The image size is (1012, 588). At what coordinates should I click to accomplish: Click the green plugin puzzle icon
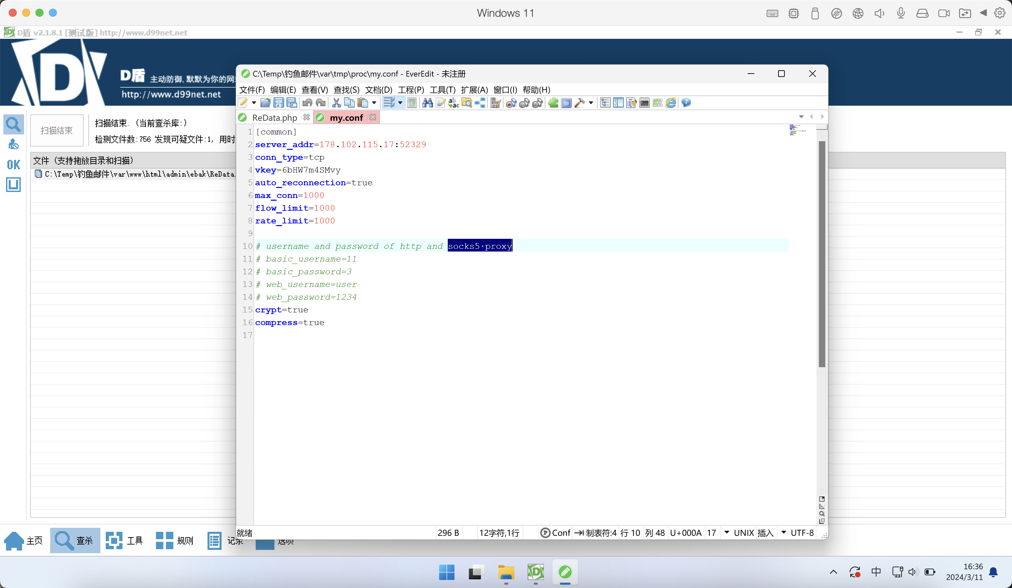click(553, 103)
